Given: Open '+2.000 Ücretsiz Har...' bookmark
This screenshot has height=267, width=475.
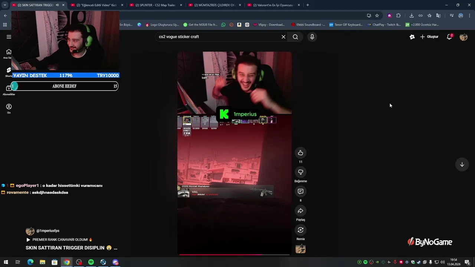Looking at the screenshot, I should (422, 25).
